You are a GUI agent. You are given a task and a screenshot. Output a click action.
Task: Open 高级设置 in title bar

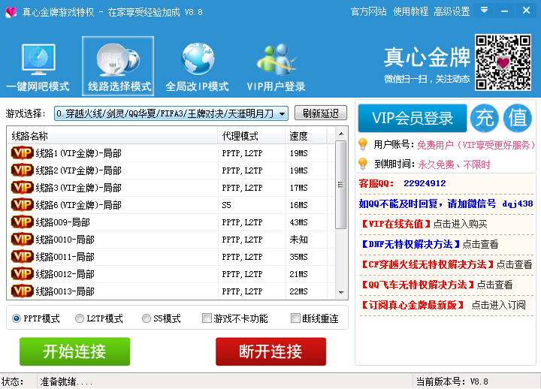[x=452, y=12]
